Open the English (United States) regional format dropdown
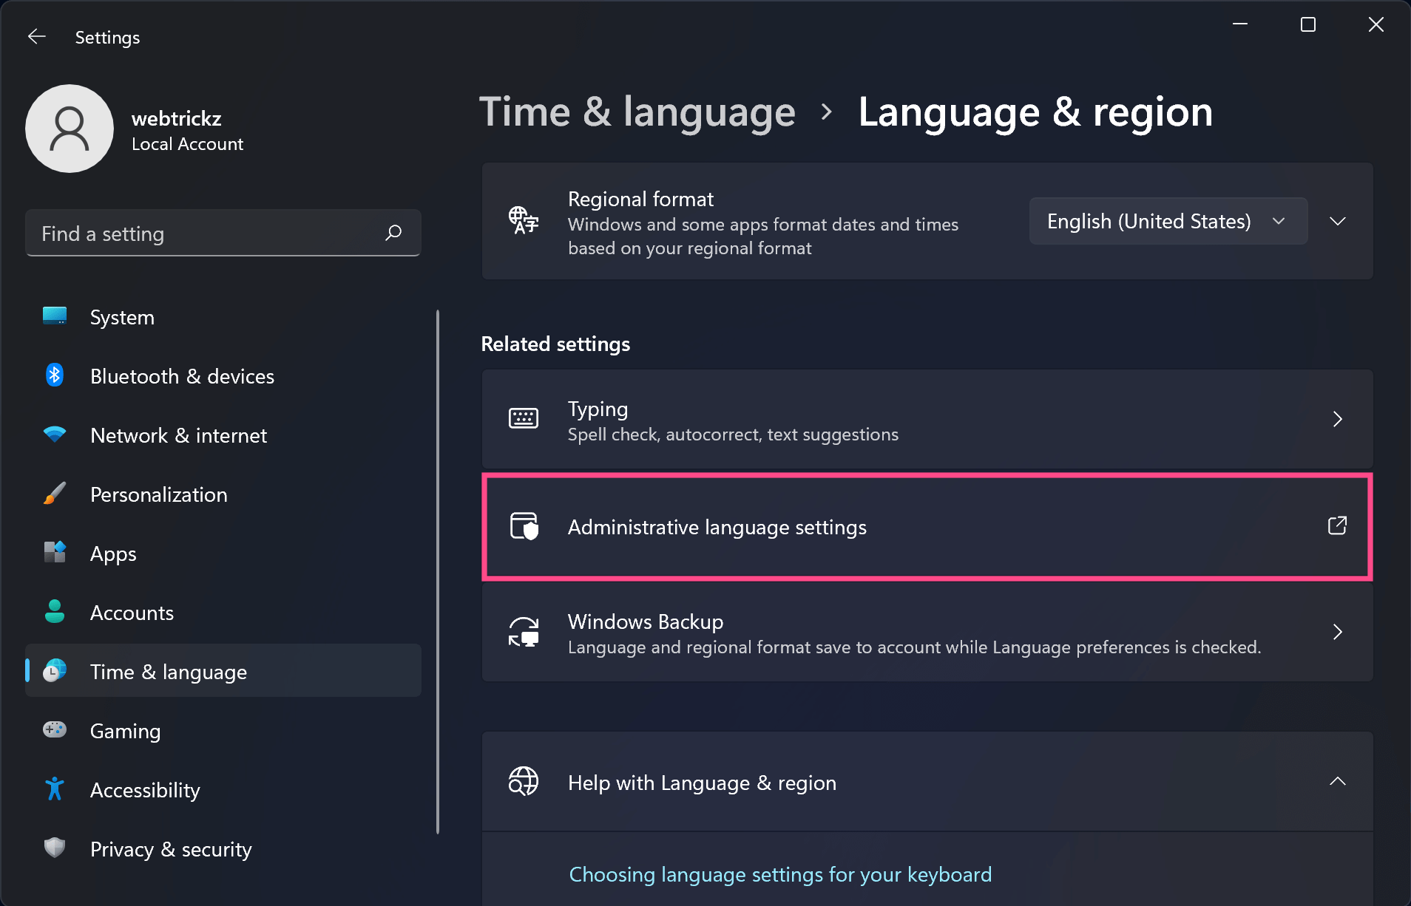This screenshot has width=1411, height=906. click(x=1168, y=220)
